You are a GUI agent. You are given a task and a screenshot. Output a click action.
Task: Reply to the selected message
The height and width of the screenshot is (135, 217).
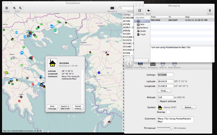tap(148, 11)
